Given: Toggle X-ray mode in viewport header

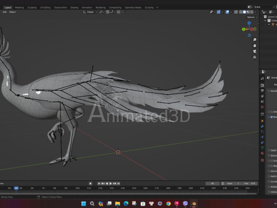Looking at the screenshot, I should [236, 12].
